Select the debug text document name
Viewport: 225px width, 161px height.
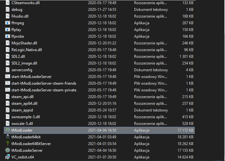click(17, 10)
